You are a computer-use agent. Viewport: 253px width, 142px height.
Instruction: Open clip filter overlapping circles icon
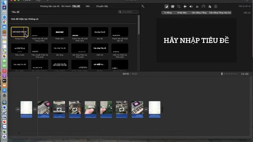click(210, 6)
